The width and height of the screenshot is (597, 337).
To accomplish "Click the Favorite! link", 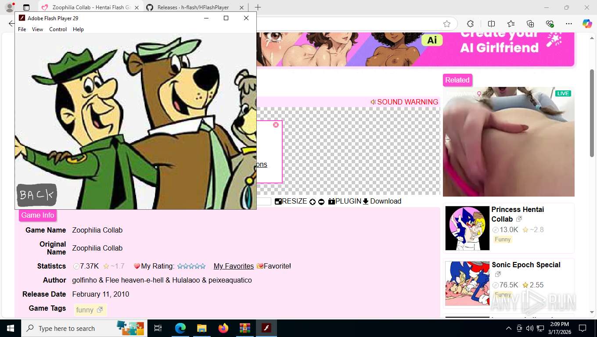I will tap(274, 266).
